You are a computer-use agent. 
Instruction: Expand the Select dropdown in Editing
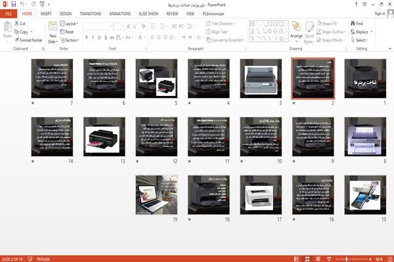pyautogui.click(x=359, y=40)
